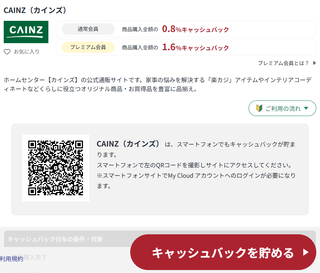Click the CAINZ（カインズ） page title
The width and height of the screenshot is (320, 273).
(35, 10)
